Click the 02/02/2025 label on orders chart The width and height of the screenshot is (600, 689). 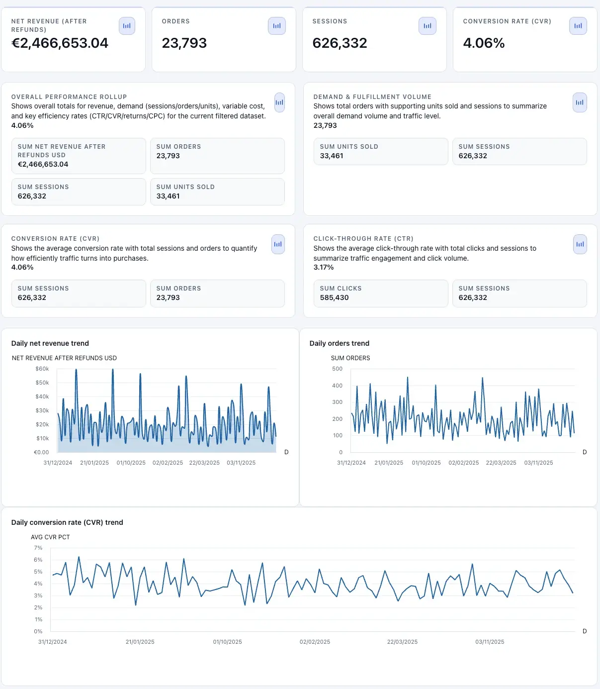pos(464,463)
